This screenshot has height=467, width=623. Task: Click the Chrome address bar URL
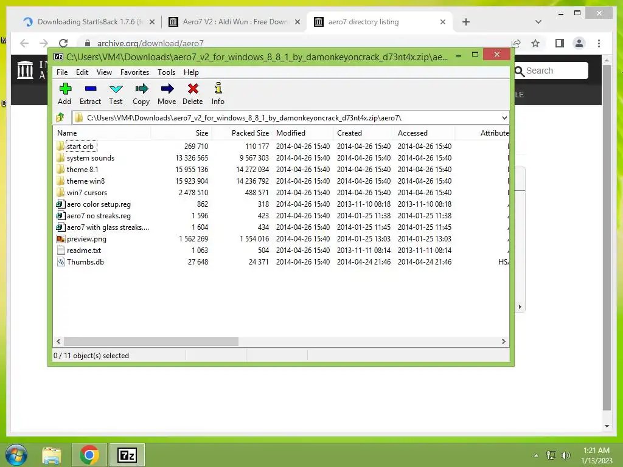[x=150, y=43]
